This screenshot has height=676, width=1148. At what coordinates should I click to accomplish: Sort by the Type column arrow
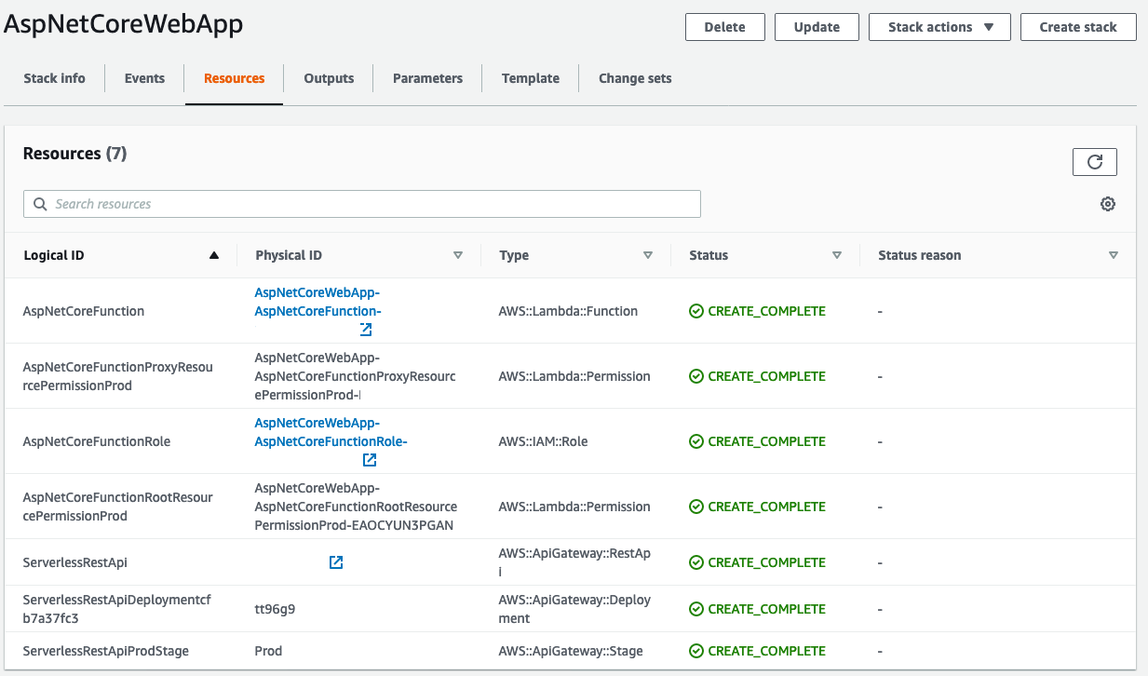[x=648, y=255]
